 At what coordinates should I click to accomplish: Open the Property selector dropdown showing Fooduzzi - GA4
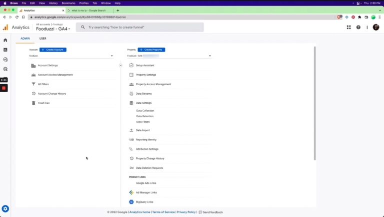tap(169, 56)
